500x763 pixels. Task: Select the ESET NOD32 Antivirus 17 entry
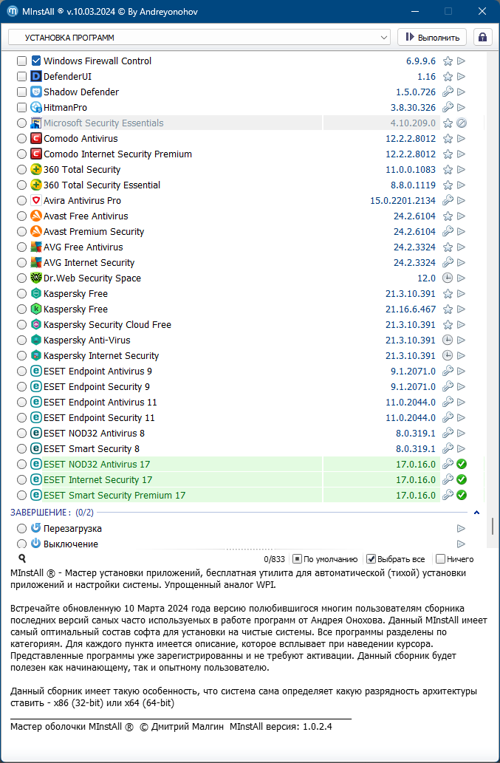(x=97, y=465)
